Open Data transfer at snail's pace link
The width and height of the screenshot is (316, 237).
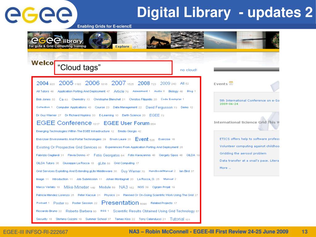click(x=249, y=160)
